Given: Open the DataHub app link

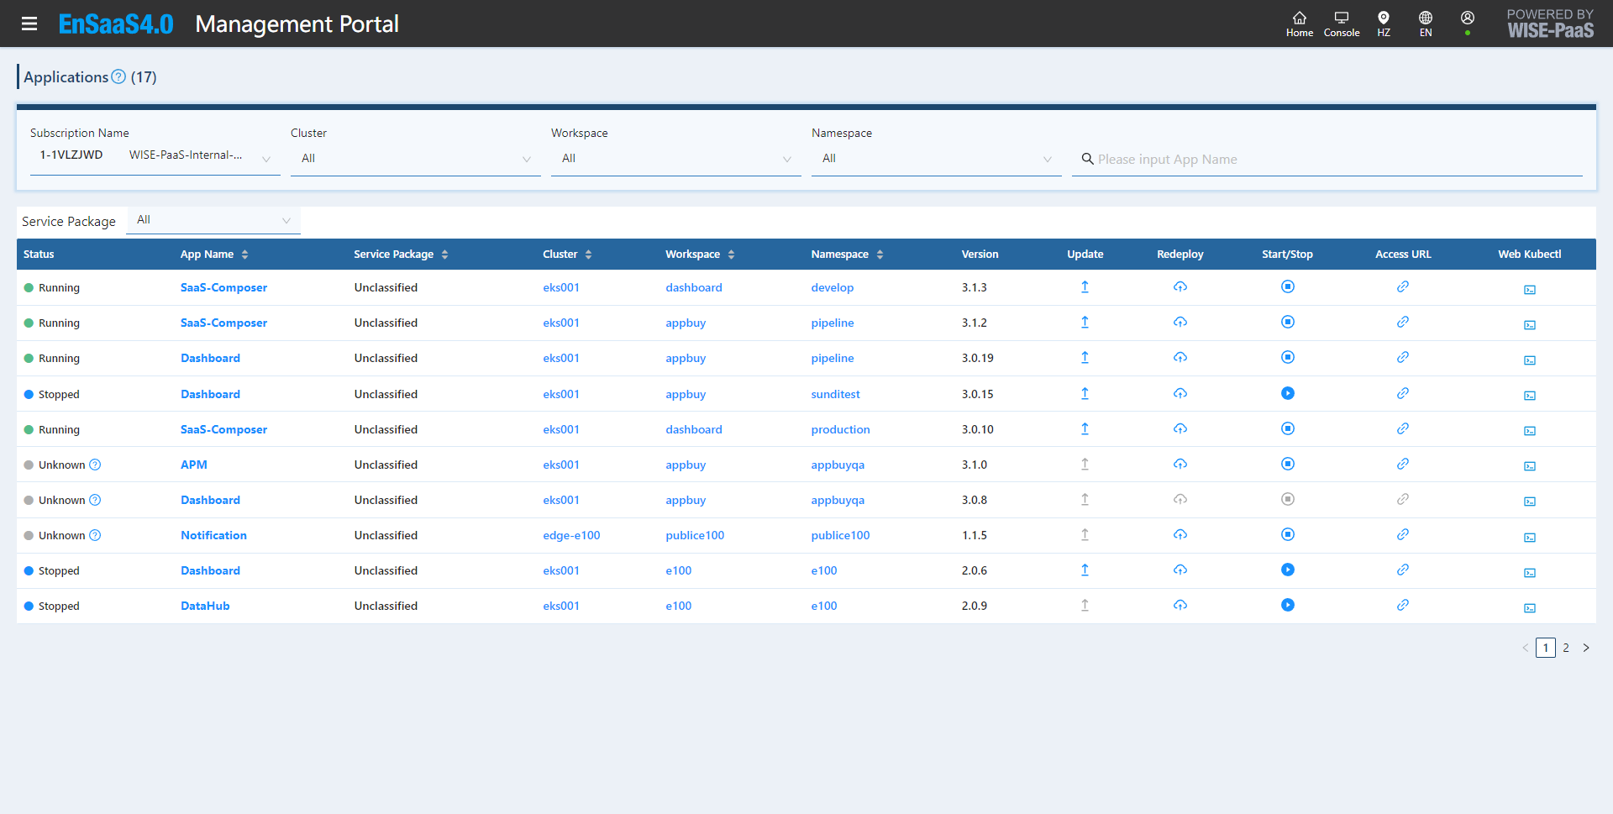Looking at the screenshot, I should 205,606.
